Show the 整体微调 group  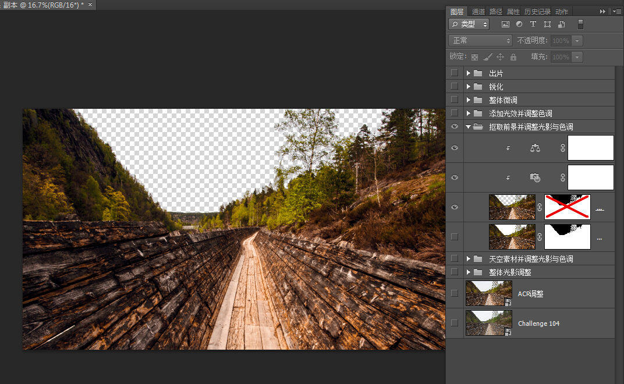coord(455,99)
